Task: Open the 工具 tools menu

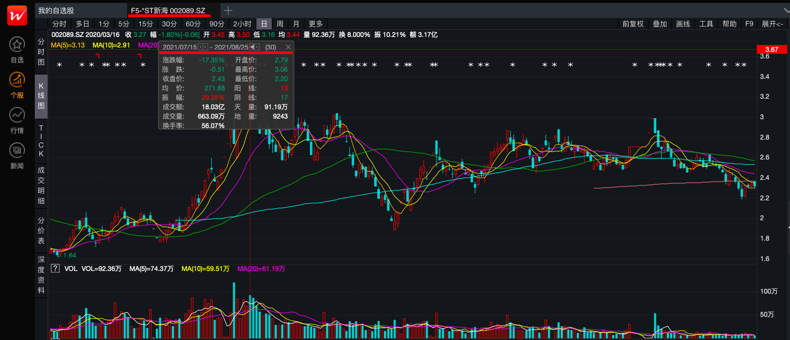Action: (706, 24)
